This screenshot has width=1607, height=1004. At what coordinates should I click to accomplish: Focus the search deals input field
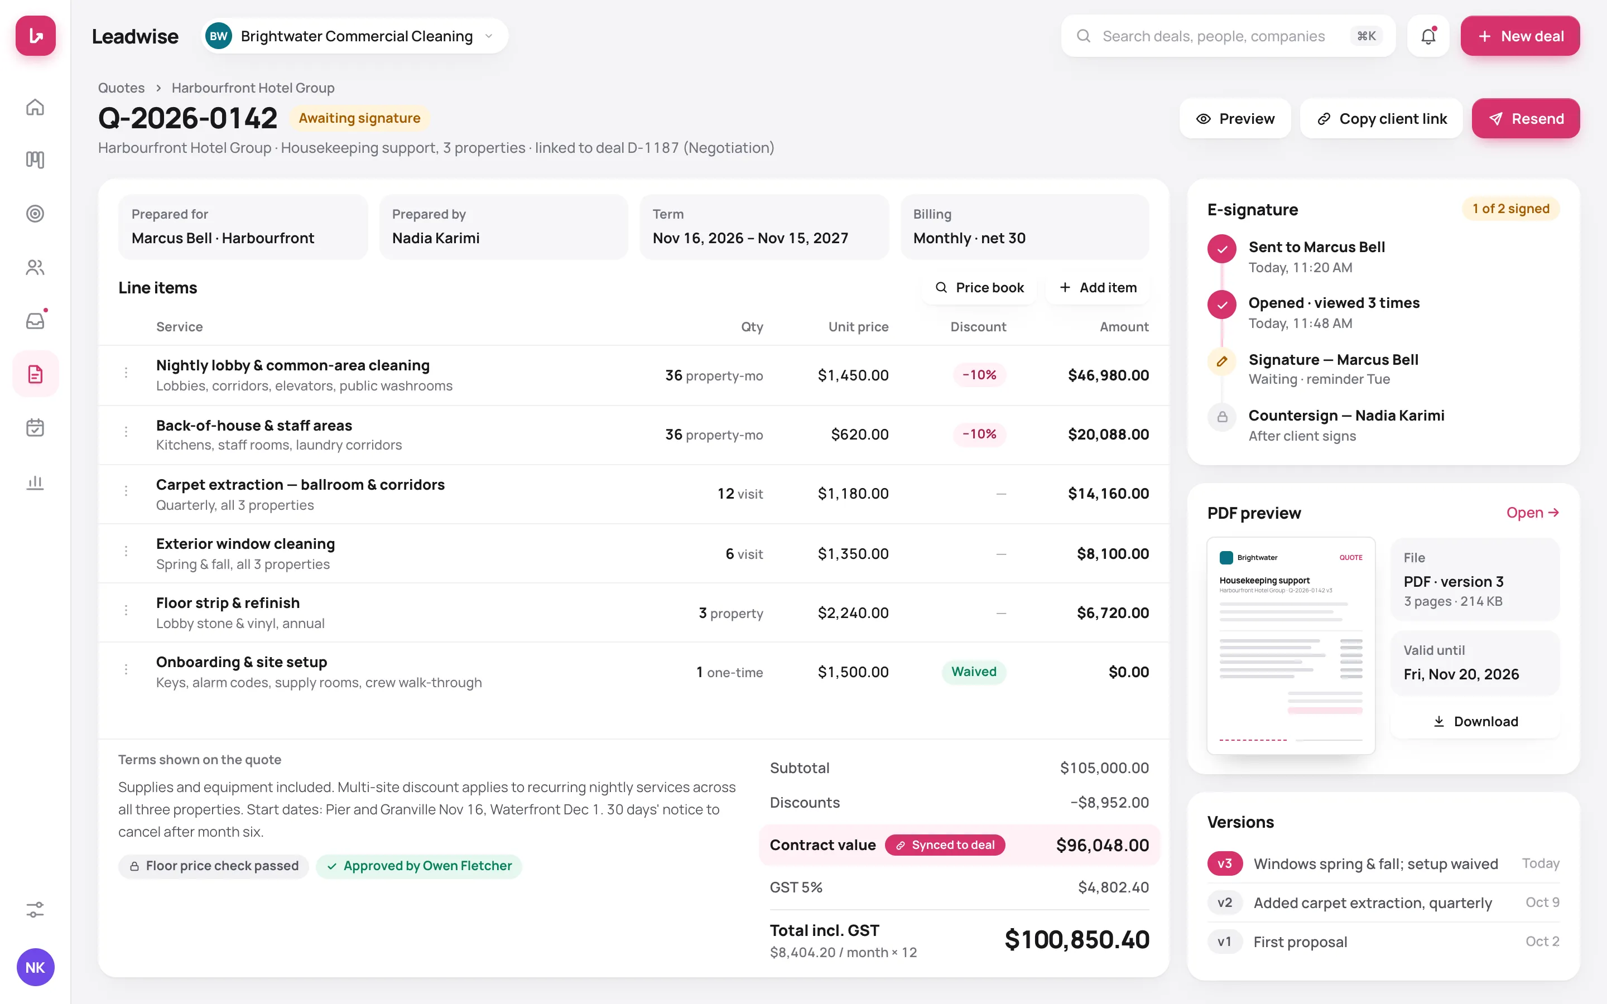pyautogui.click(x=1228, y=36)
